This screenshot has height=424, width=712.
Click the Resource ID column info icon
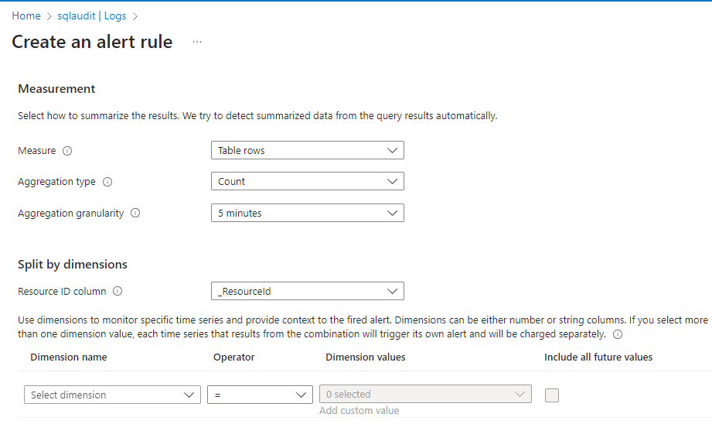tap(118, 292)
